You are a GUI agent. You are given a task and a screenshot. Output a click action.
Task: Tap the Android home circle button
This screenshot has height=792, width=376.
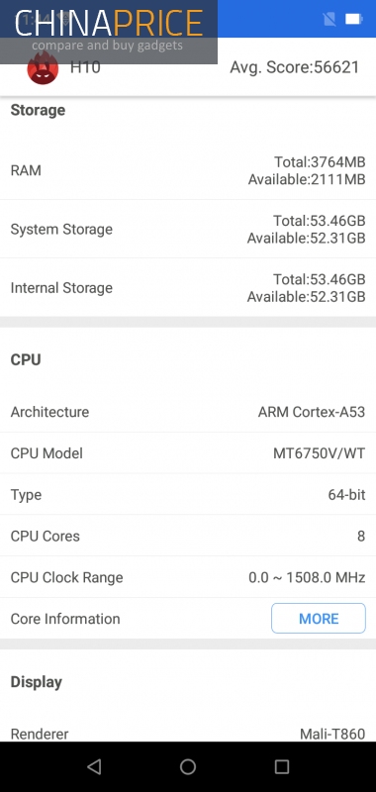point(188,766)
